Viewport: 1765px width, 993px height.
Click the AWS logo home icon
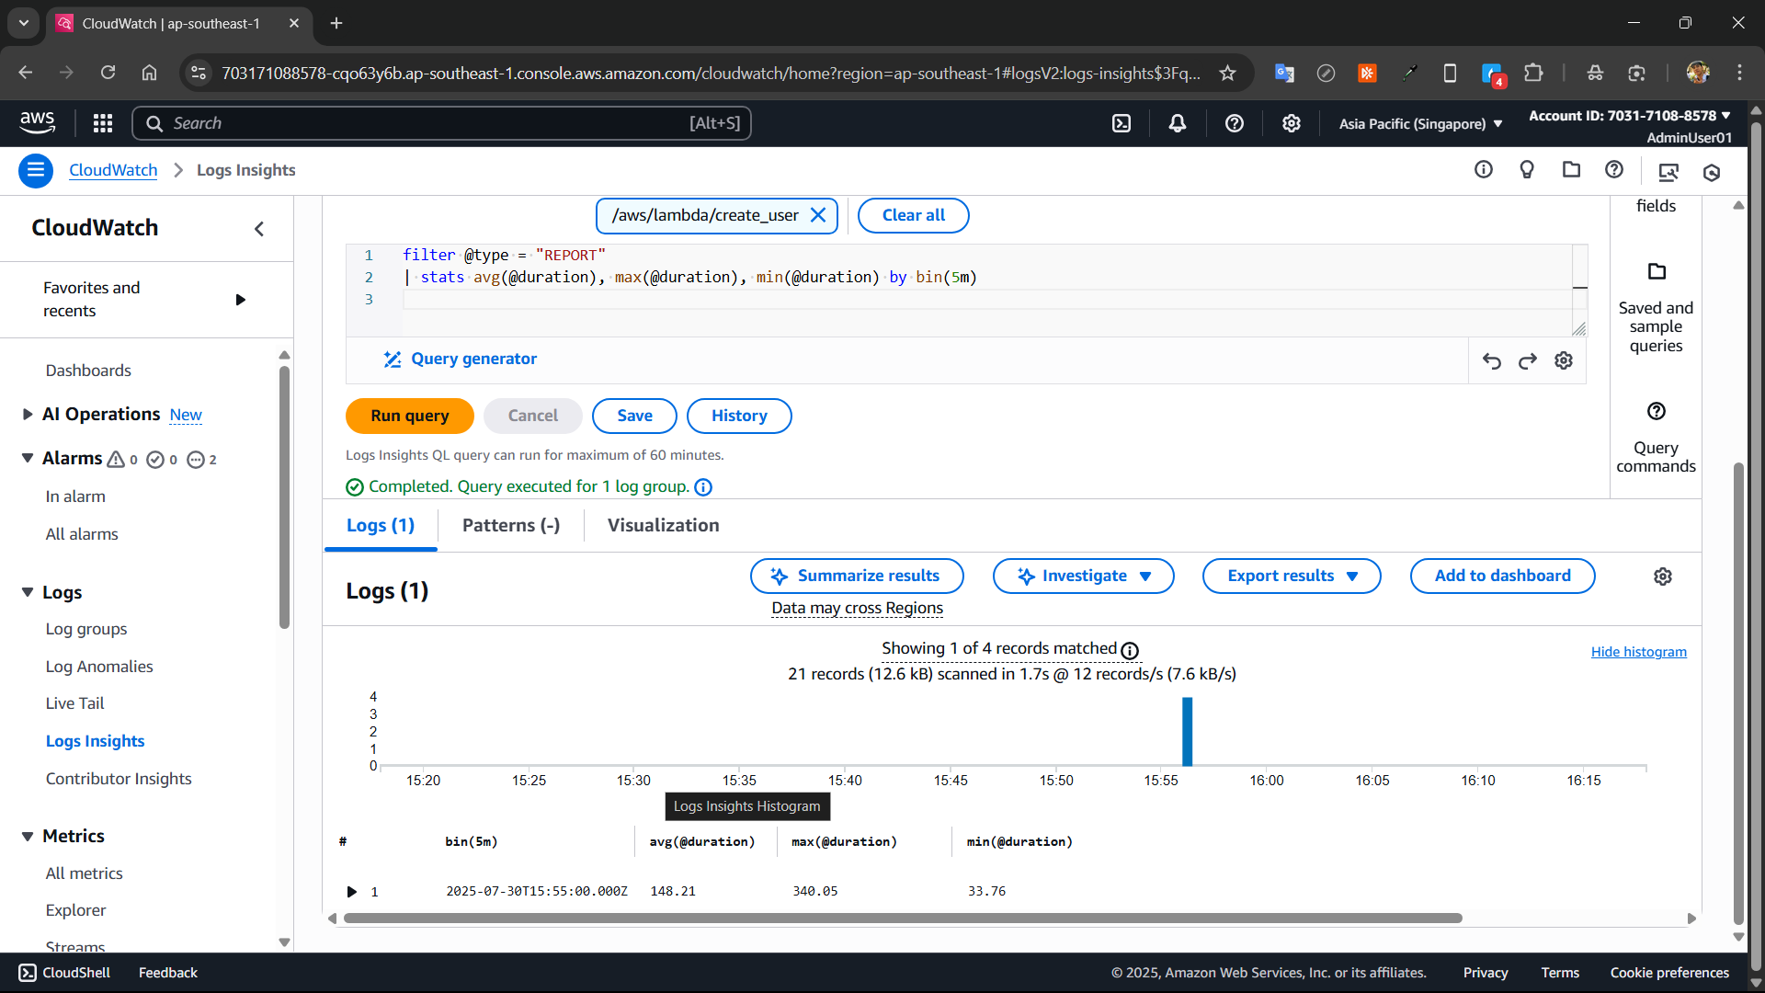(38, 122)
